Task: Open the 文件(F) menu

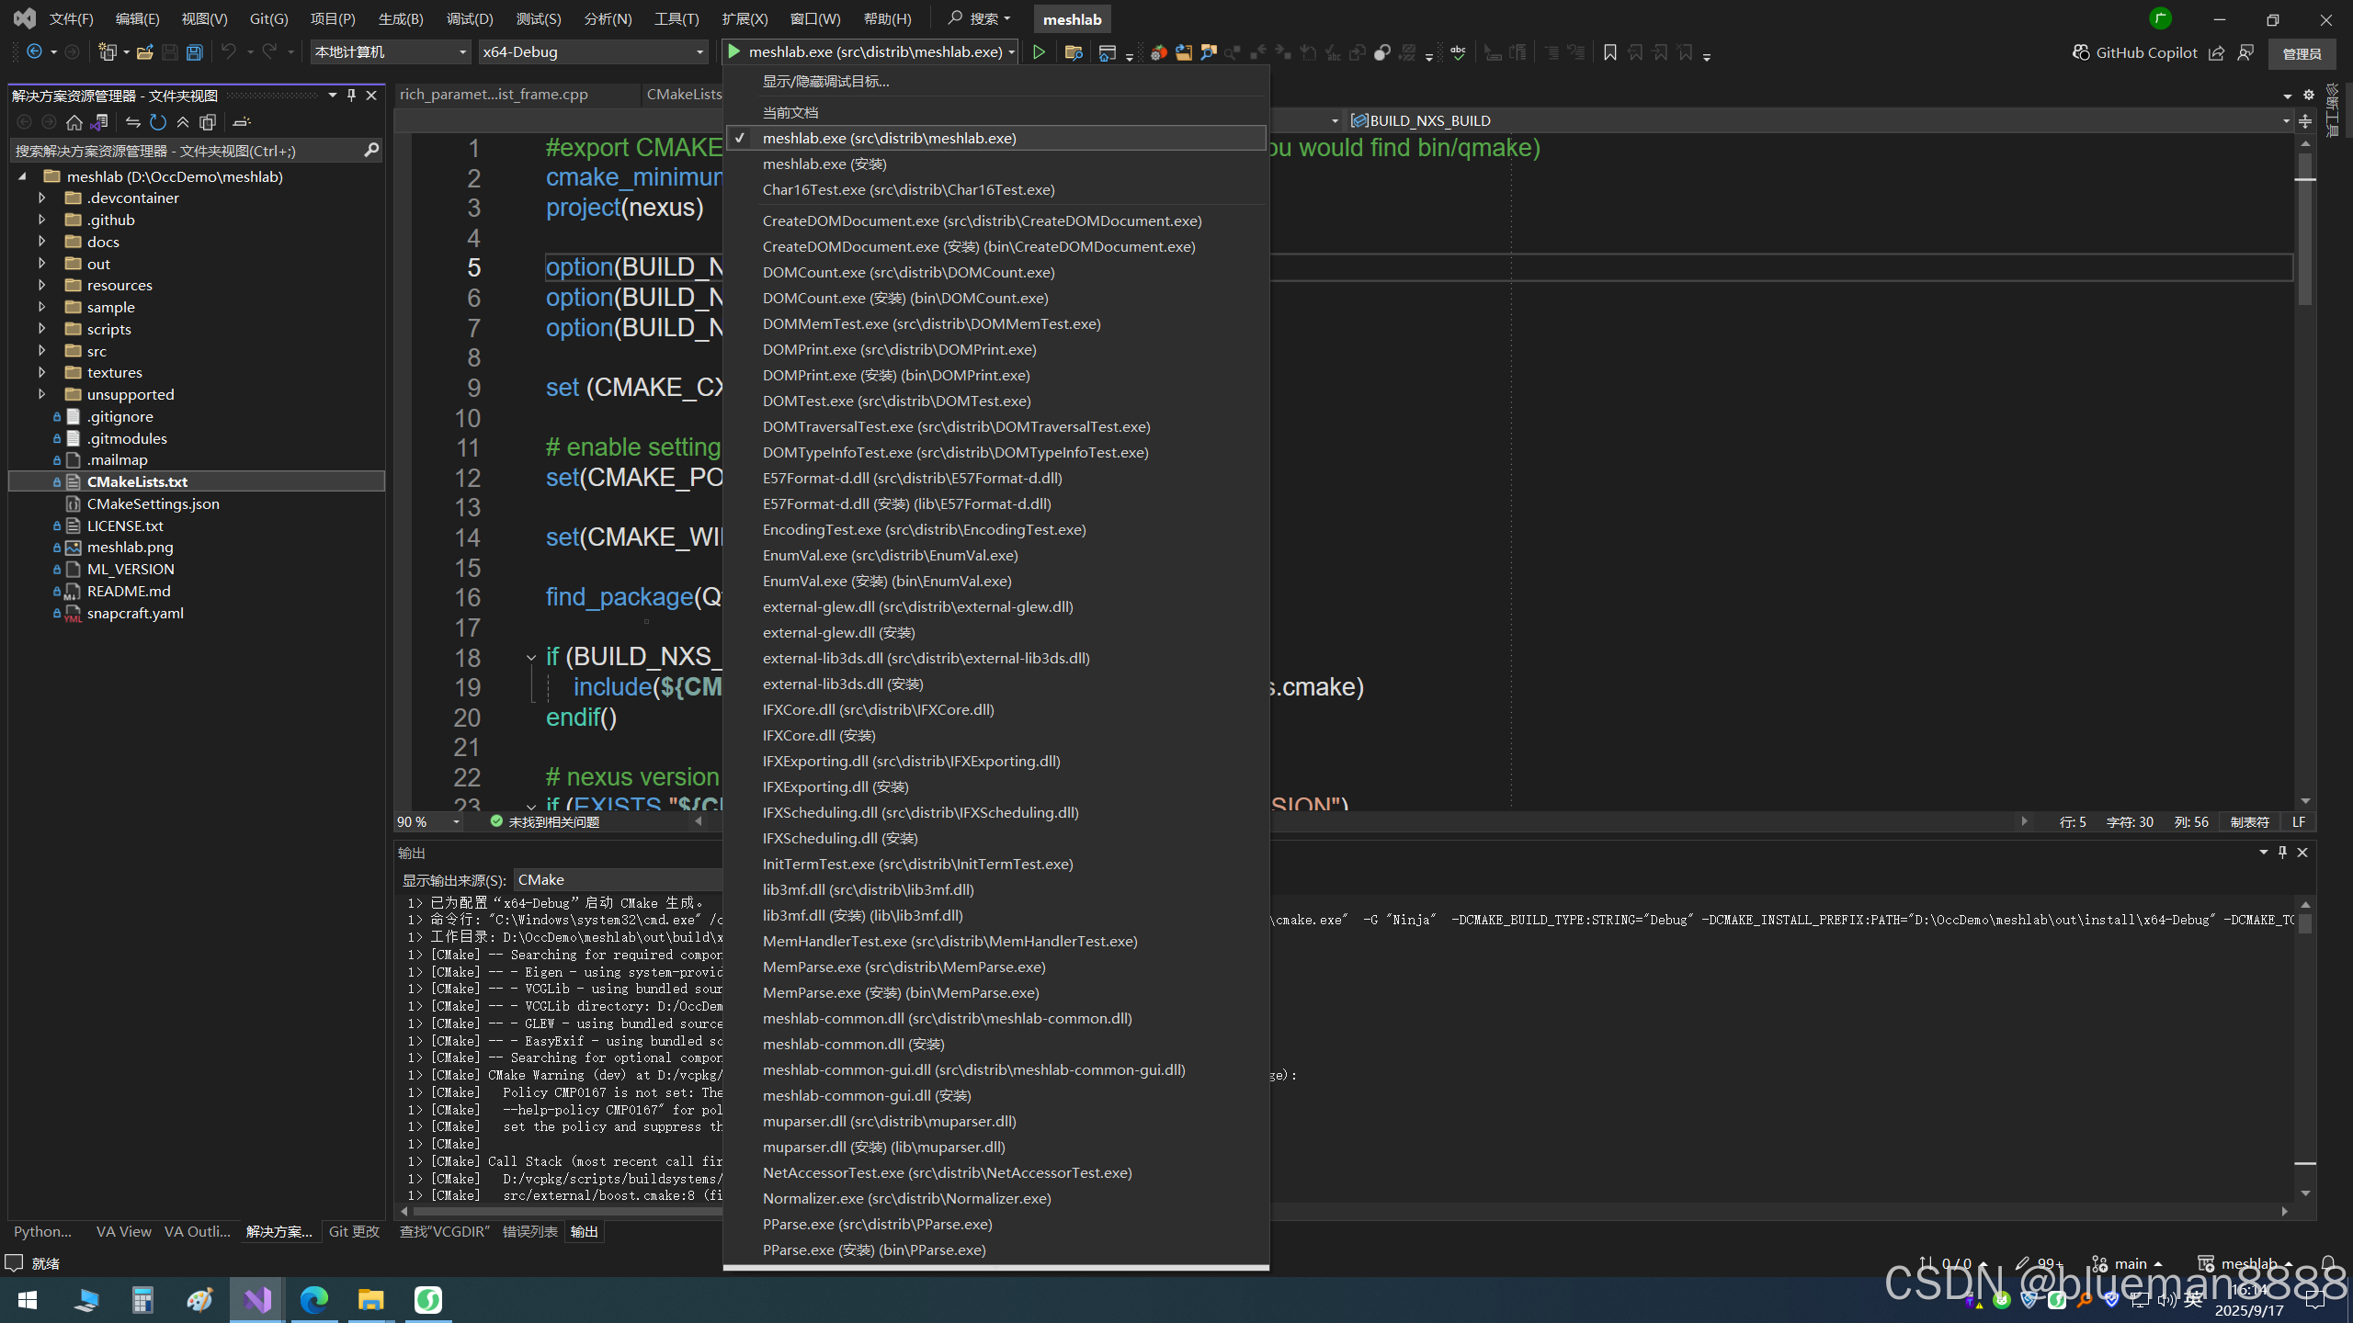Action: point(72,18)
